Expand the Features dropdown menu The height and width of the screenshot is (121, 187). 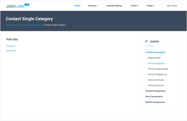coord(93,6)
